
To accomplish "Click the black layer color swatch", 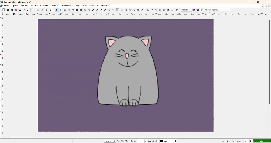I will (162, 141).
